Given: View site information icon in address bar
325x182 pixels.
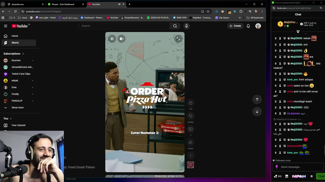Looking at the screenshot, I should [23, 11].
